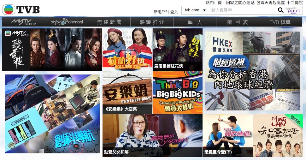Click the 登入 login link
Viewport: 306px width, 160px height.
[174, 12]
